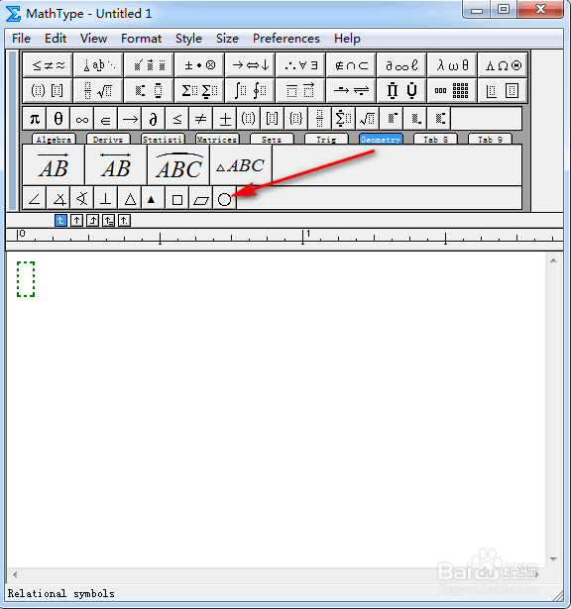Insert the square symbol

tap(177, 198)
